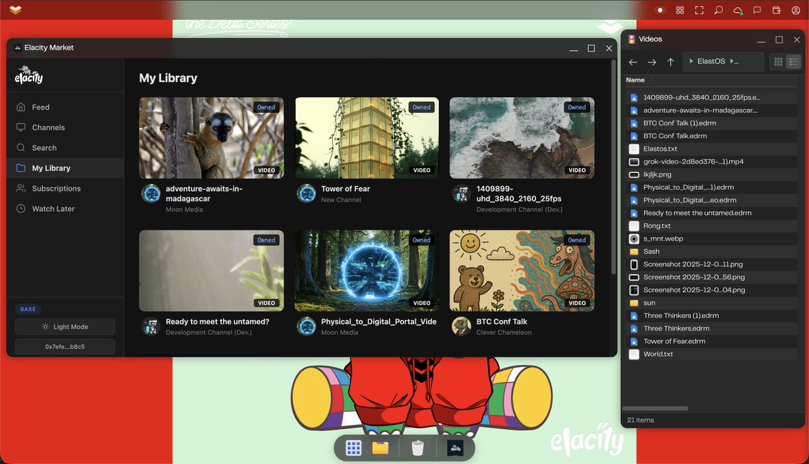Open the user account icon in the top bar
This screenshot has height=464, width=809.
click(796, 10)
